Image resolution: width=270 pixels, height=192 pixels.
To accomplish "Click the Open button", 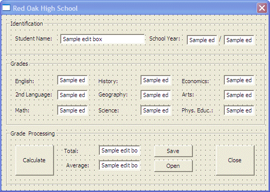I will click(x=173, y=166).
